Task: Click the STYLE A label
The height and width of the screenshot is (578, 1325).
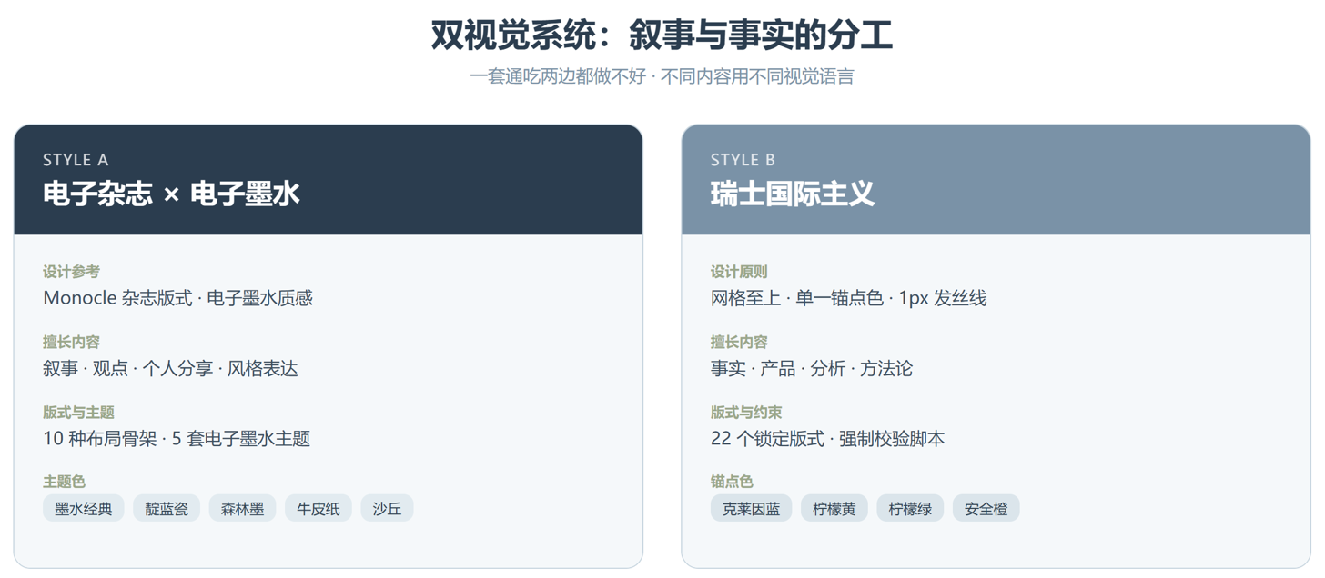Action: click(x=76, y=160)
